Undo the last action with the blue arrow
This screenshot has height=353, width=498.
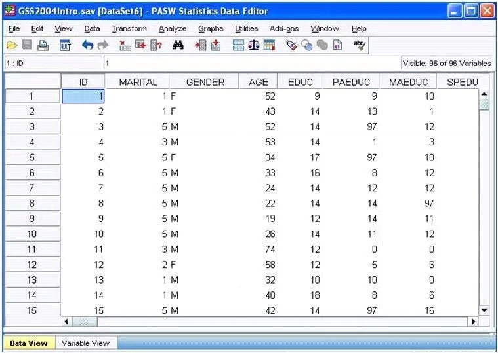pyautogui.click(x=87, y=45)
